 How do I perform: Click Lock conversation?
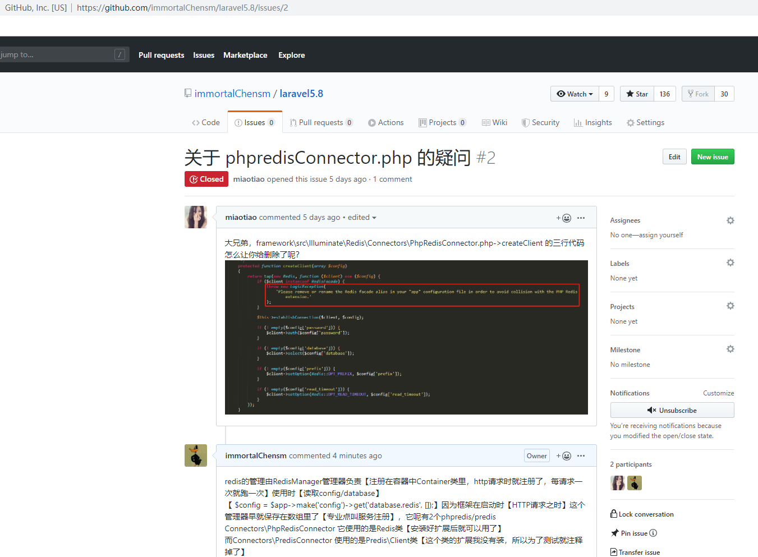coord(642,514)
